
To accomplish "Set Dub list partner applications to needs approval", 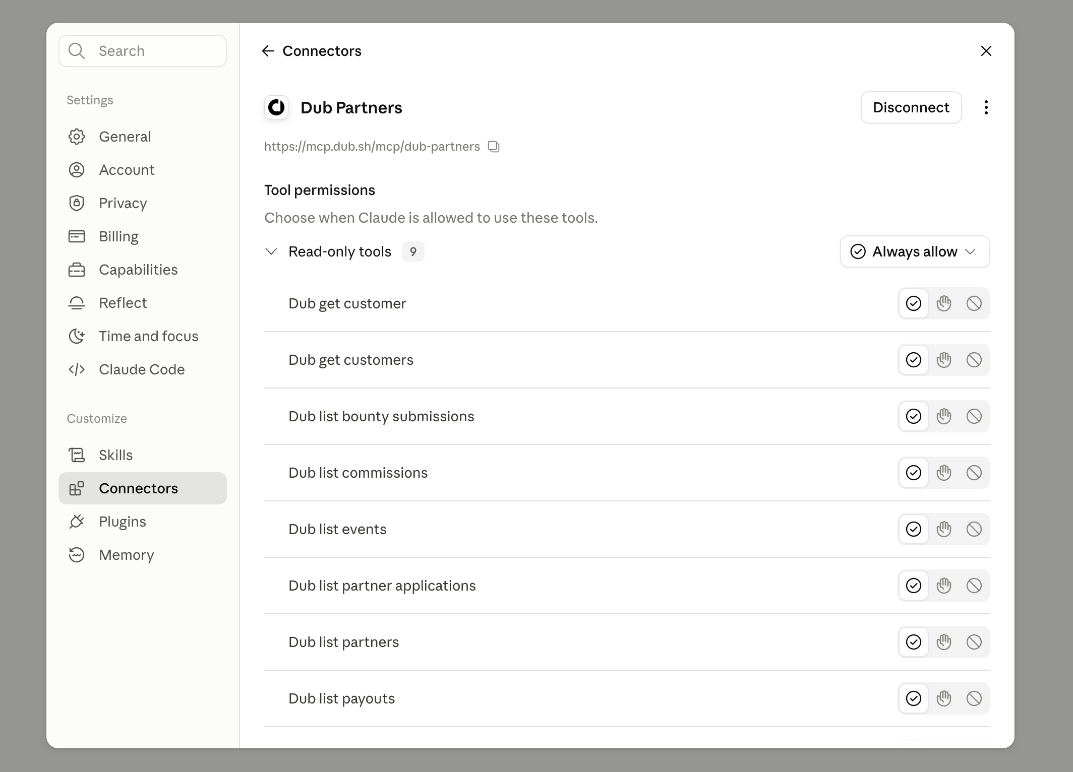I will (943, 586).
